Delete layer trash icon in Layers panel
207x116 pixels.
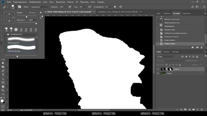point(202,110)
